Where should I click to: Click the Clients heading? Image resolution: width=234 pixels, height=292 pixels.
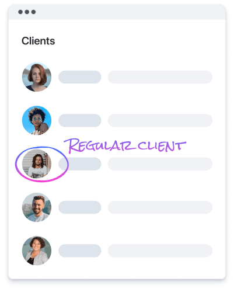click(39, 41)
